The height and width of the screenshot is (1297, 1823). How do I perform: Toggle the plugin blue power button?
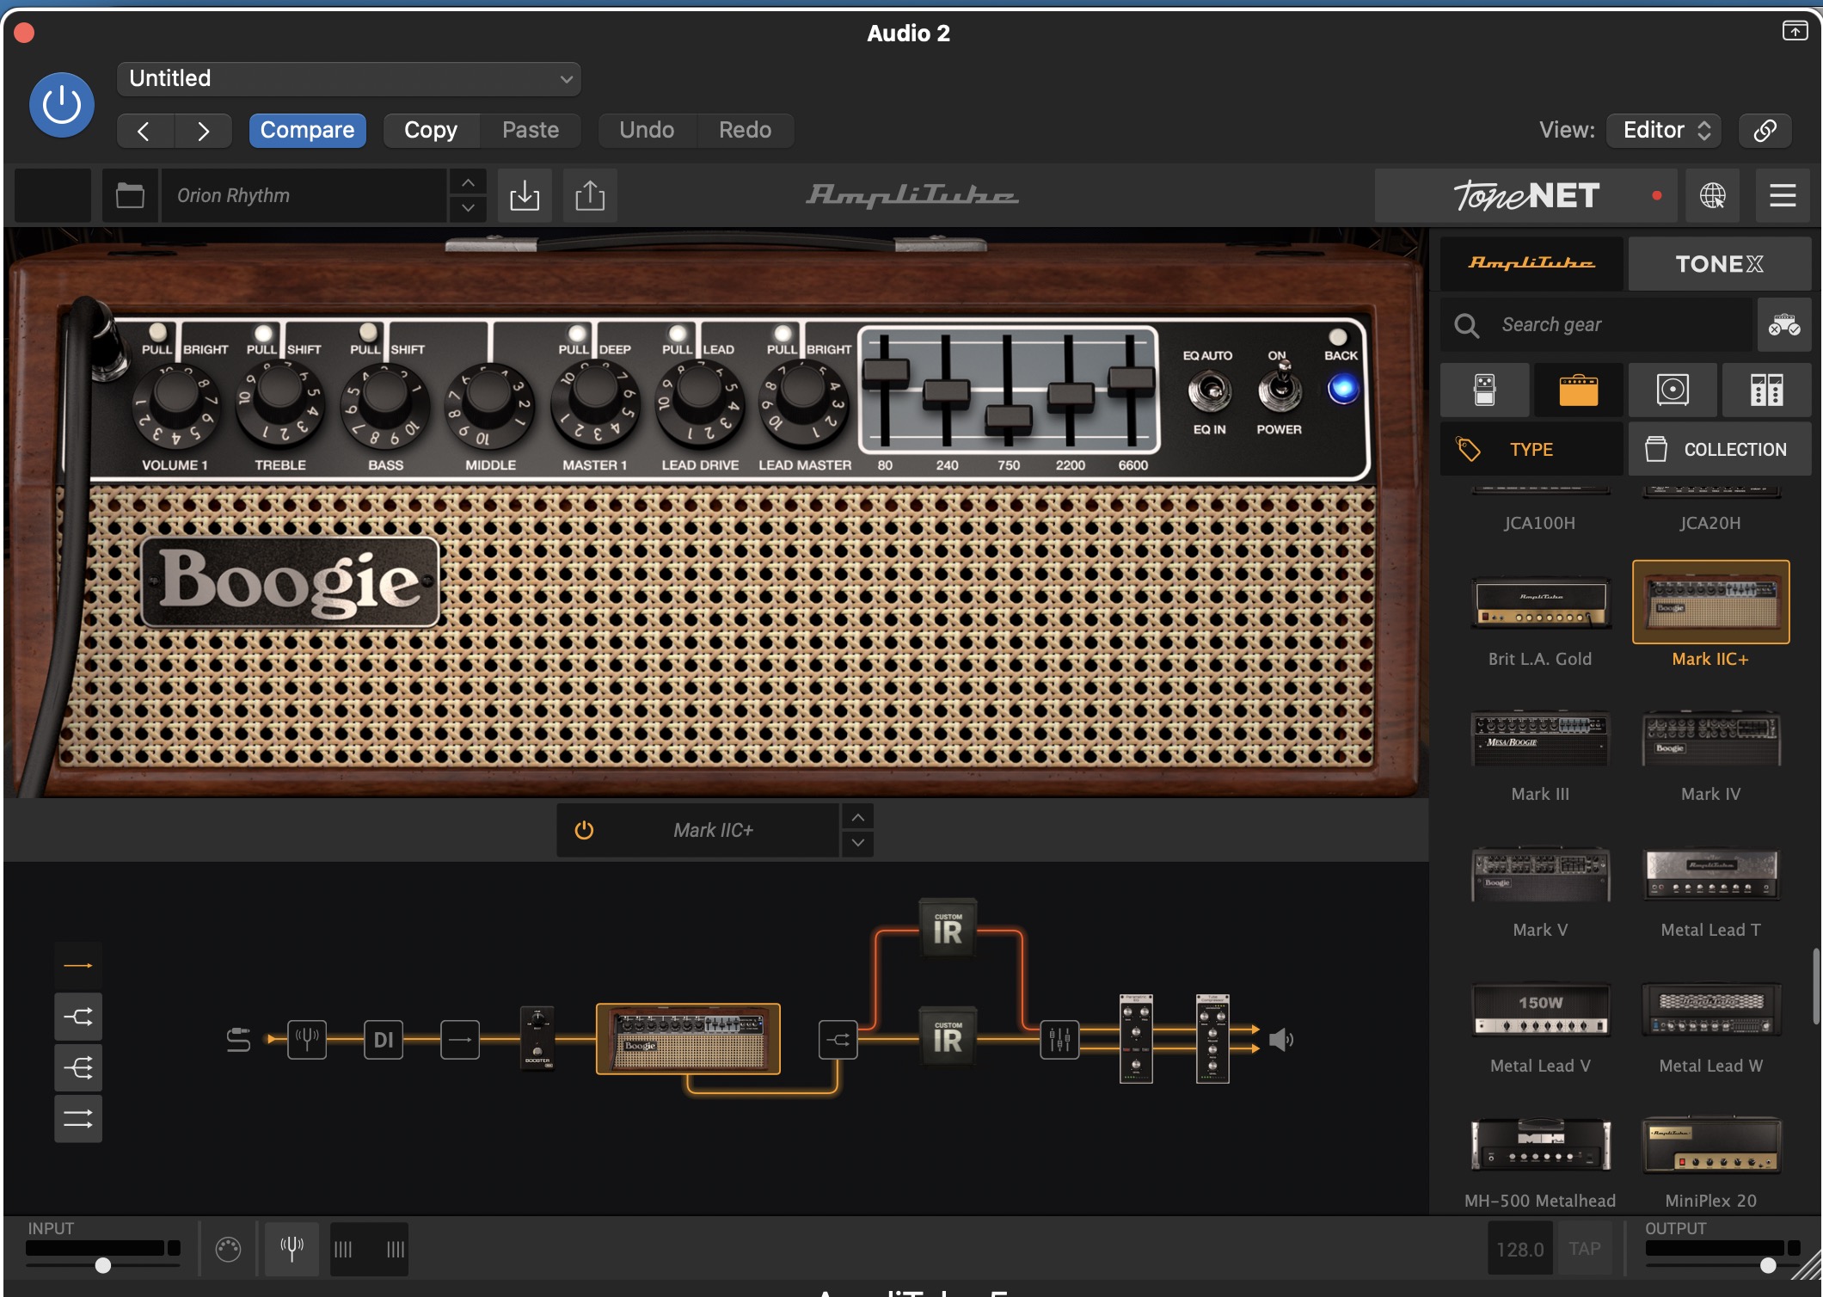(62, 105)
